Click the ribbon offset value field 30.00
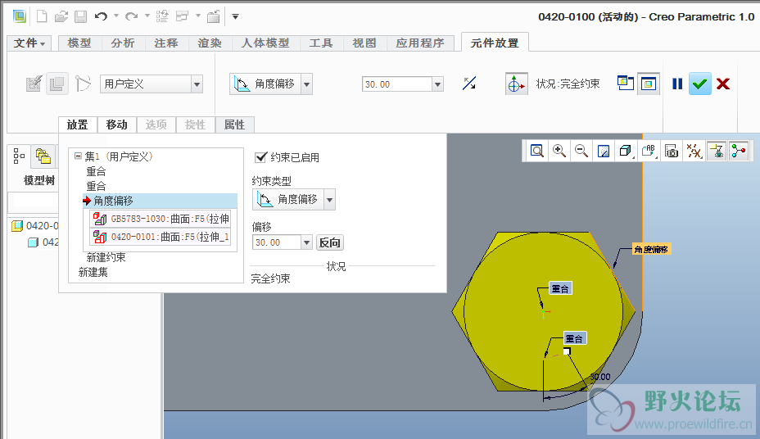 click(397, 84)
